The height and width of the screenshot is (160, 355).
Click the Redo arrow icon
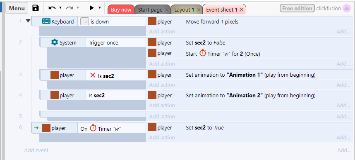pos(70,8)
